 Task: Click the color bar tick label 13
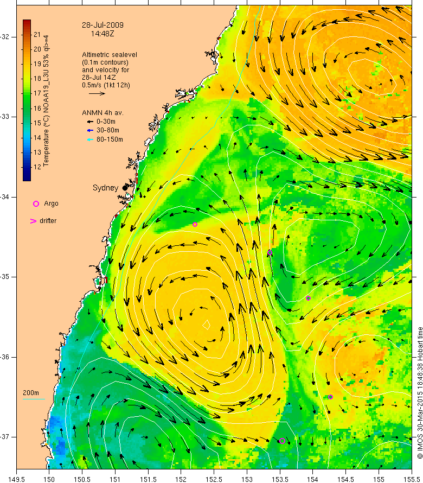tap(37, 152)
